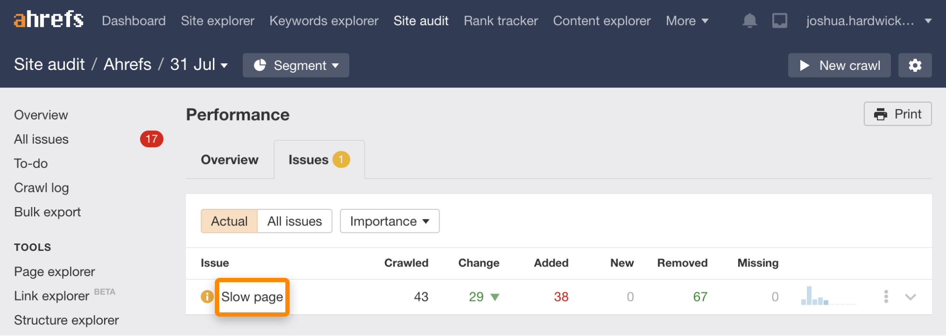Open the Slow page three-dot menu
This screenshot has width=946, height=336.
(x=886, y=297)
